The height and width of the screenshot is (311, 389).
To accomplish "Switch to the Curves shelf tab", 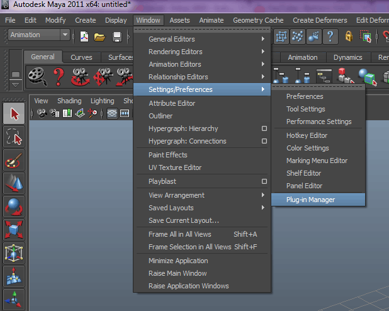I will (81, 57).
